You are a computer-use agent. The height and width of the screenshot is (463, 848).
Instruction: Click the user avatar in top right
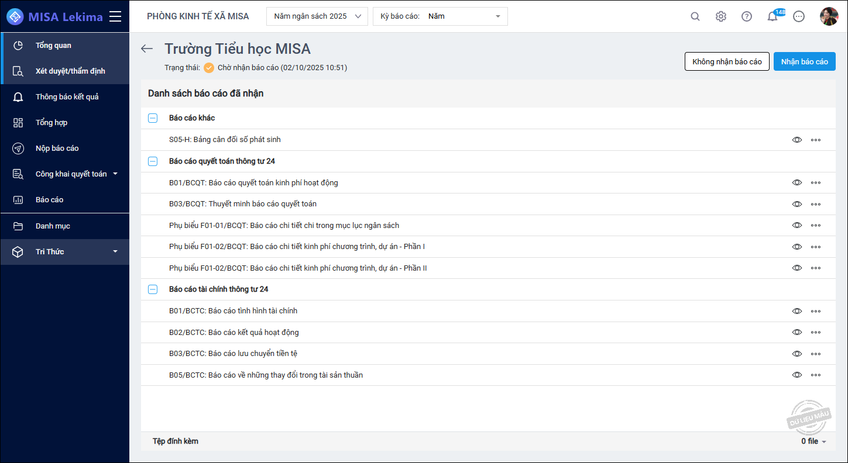(829, 16)
